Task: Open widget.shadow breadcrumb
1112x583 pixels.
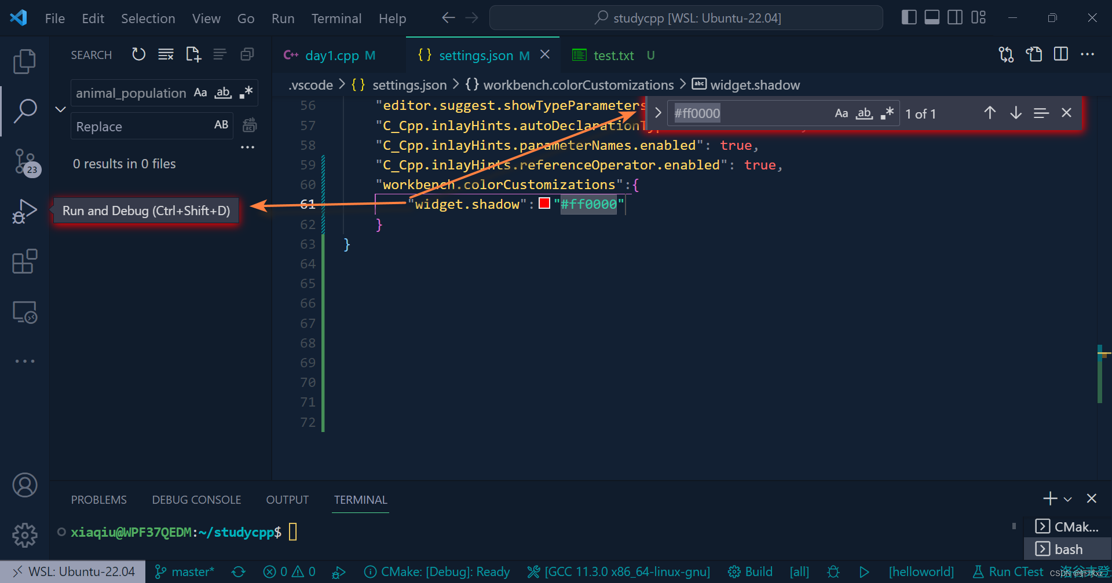Action: pos(746,85)
